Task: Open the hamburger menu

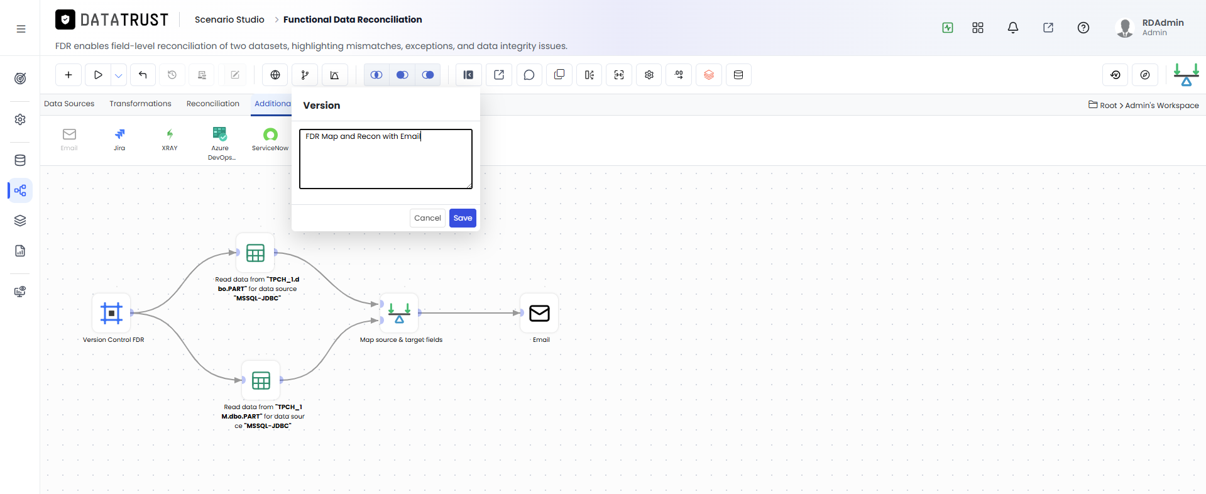Action: (x=21, y=29)
